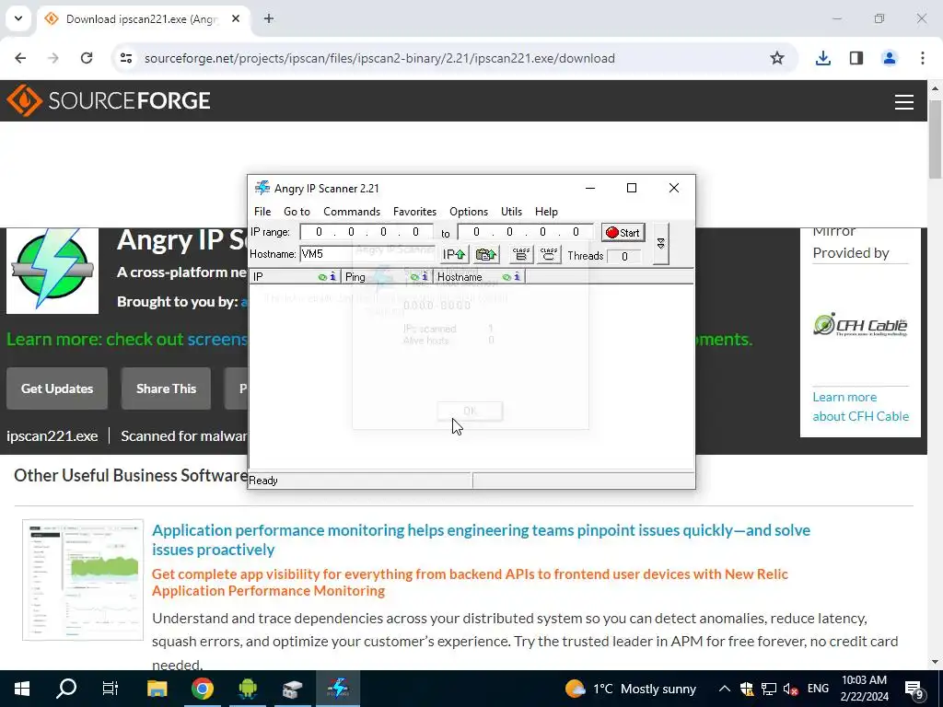Set range with the Class B button

click(x=521, y=254)
